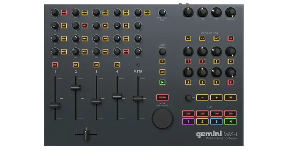Launch the purple clip 1 pad
This screenshot has height=151, width=288.
coord(188,122)
